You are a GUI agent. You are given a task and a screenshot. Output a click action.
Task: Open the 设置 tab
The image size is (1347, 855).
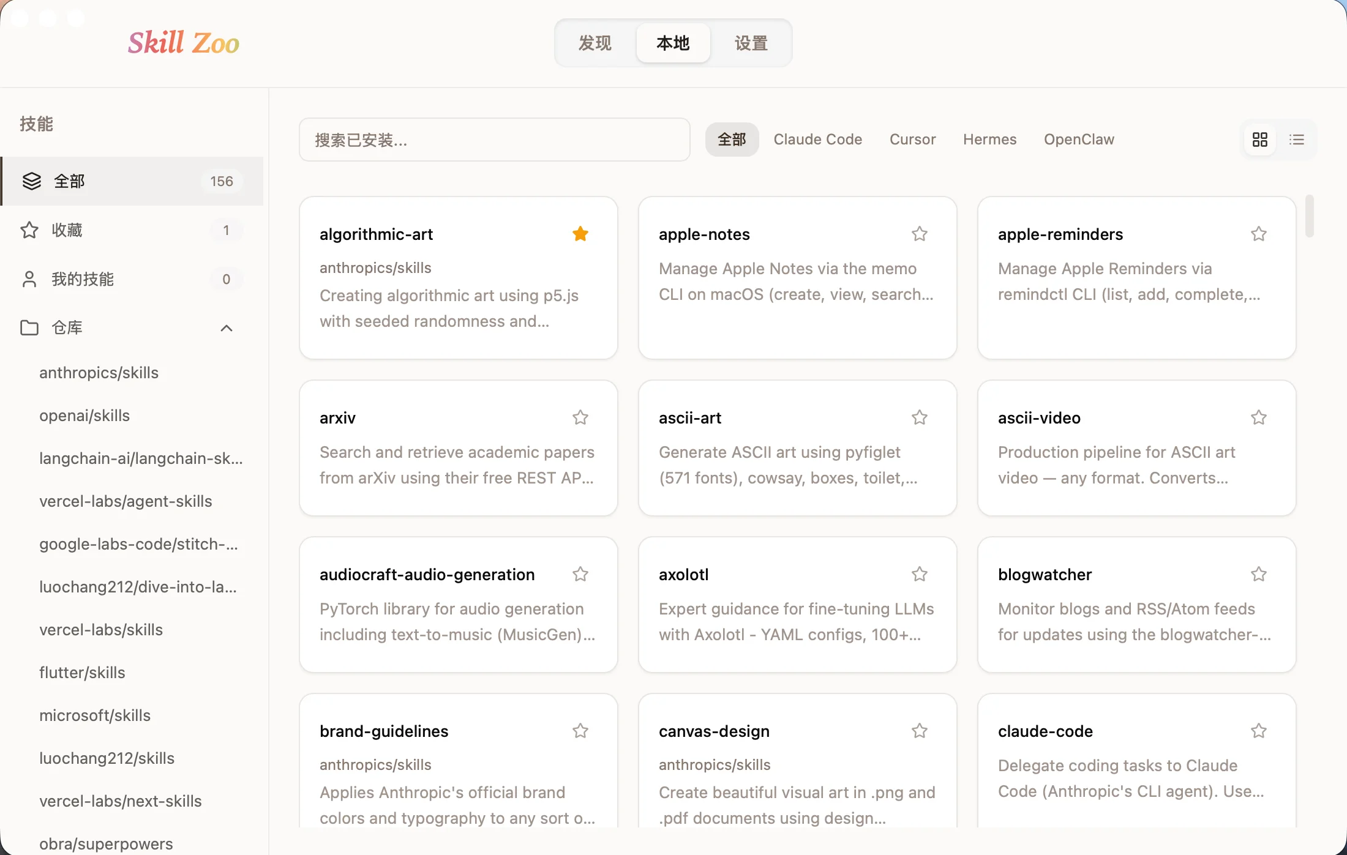pyautogui.click(x=751, y=43)
